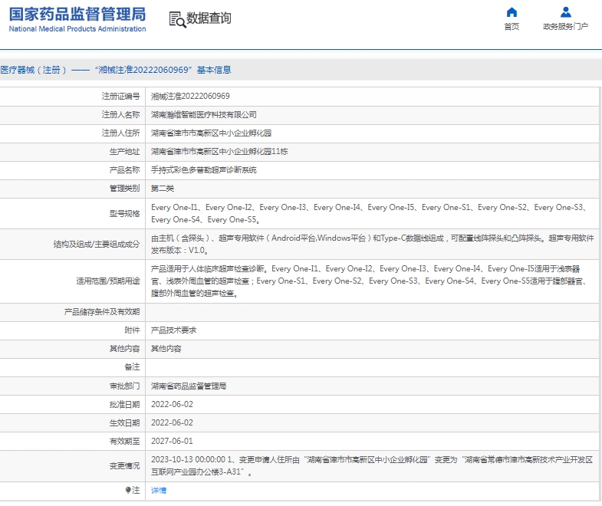Click the 结构及组成 composition description cell
Image resolution: width=602 pixels, height=506 pixels.
[372, 244]
